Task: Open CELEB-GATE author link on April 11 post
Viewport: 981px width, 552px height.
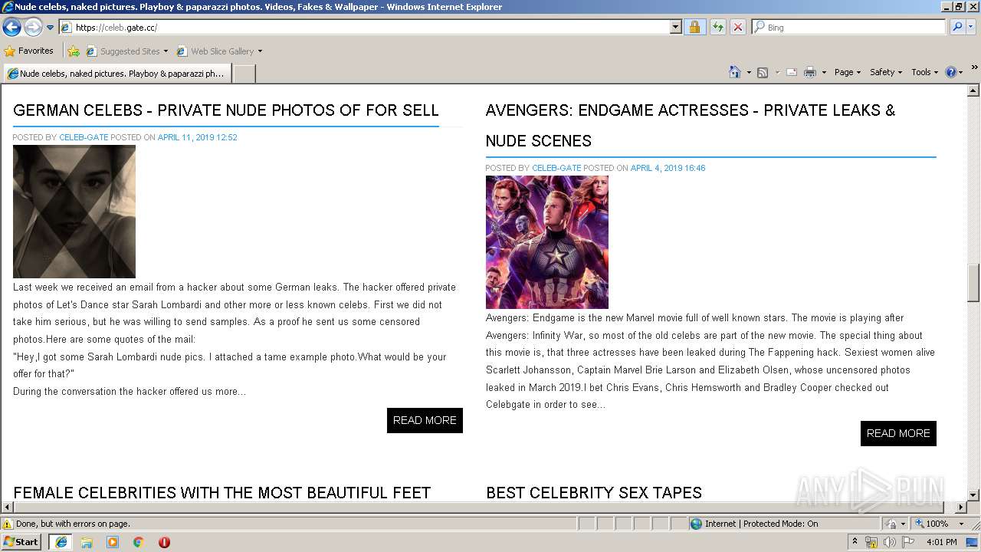Action: (84, 137)
